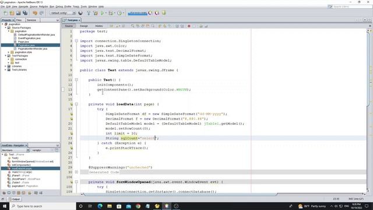The height and width of the screenshot is (210, 373).
Task: Click the memory usage bar in the toolbar
Action: [x=138, y=13]
